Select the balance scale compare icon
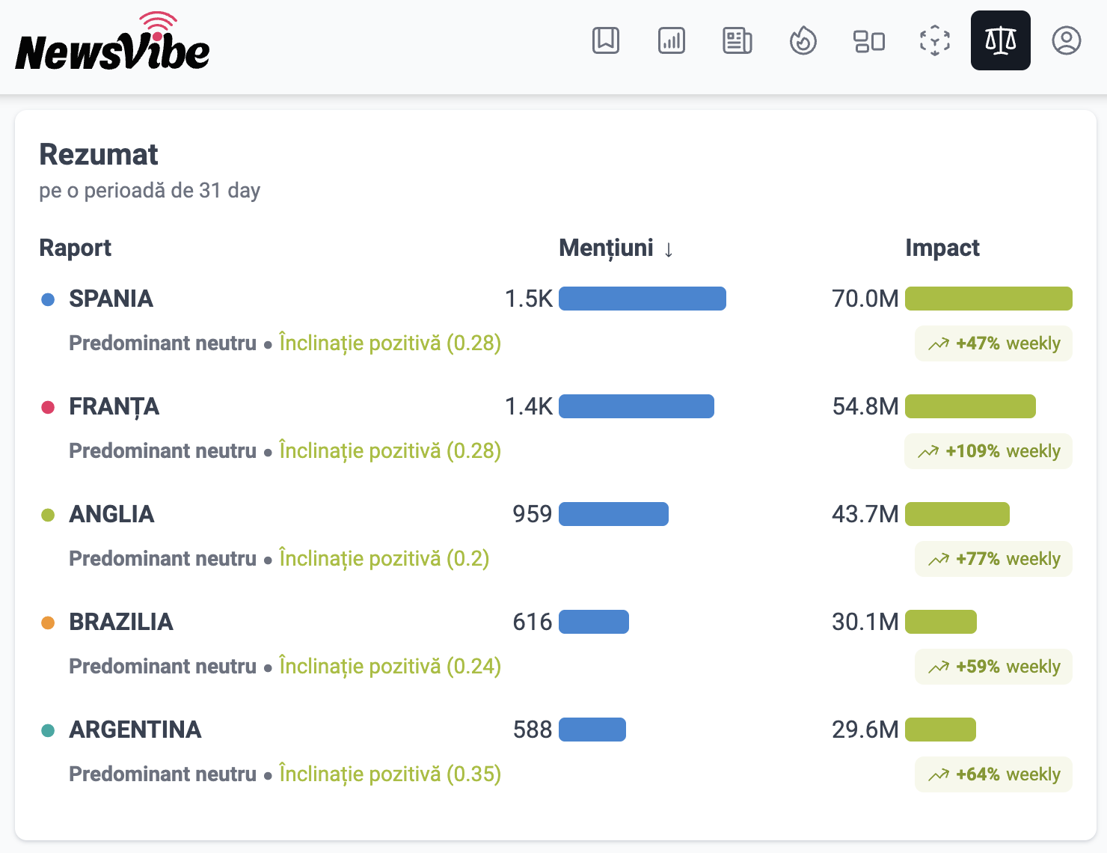The image size is (1107, 853). (1001, 40)
